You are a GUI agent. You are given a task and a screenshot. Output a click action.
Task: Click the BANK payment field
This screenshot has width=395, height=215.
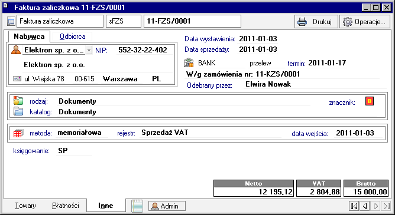click(221, 63)
